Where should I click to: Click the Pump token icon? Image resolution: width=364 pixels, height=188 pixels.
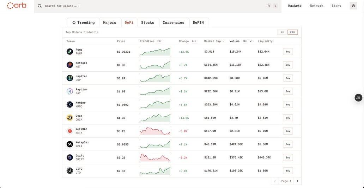tap(70, 52)
